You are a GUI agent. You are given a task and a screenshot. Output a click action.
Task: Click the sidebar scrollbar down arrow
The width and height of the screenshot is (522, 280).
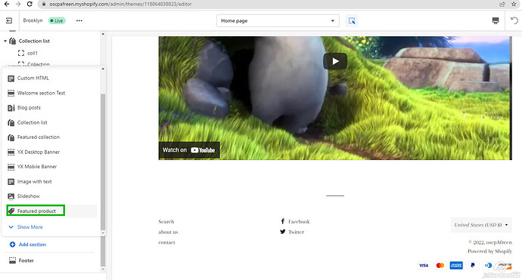pos(103,269)
